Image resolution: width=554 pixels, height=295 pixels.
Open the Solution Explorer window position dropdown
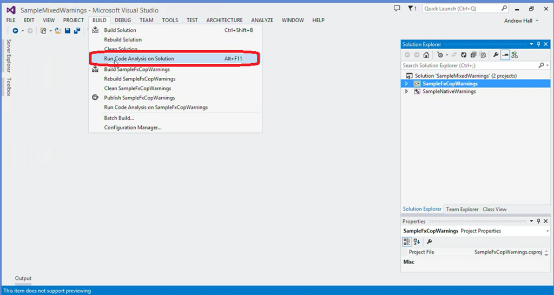pos(531,44)
